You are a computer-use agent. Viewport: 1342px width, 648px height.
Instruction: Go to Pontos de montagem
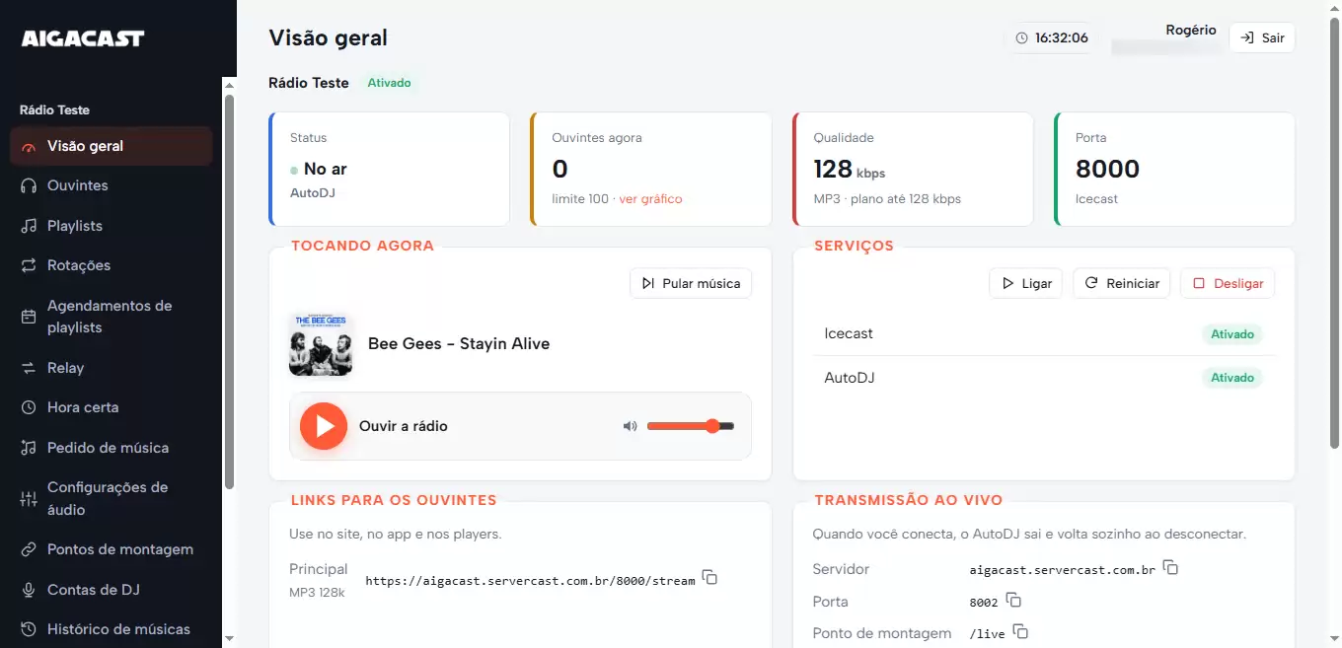pos(111,549)
